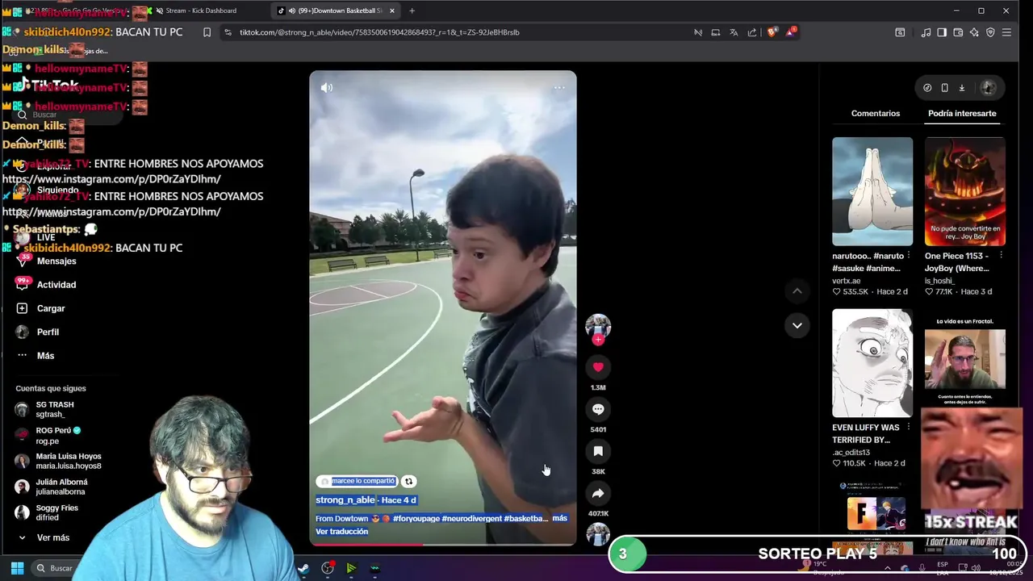Like the video with the heart icon
Image resolution: width=1033 pixels, height=581 pixels.
pyautogui.click(x=598, y=367)
